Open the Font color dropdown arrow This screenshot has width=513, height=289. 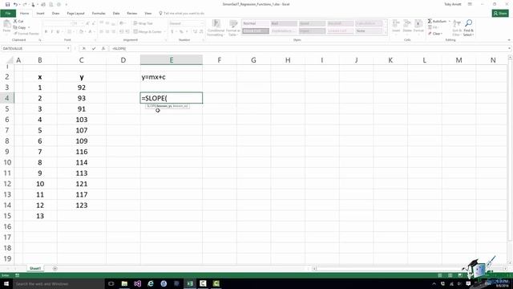95,32
